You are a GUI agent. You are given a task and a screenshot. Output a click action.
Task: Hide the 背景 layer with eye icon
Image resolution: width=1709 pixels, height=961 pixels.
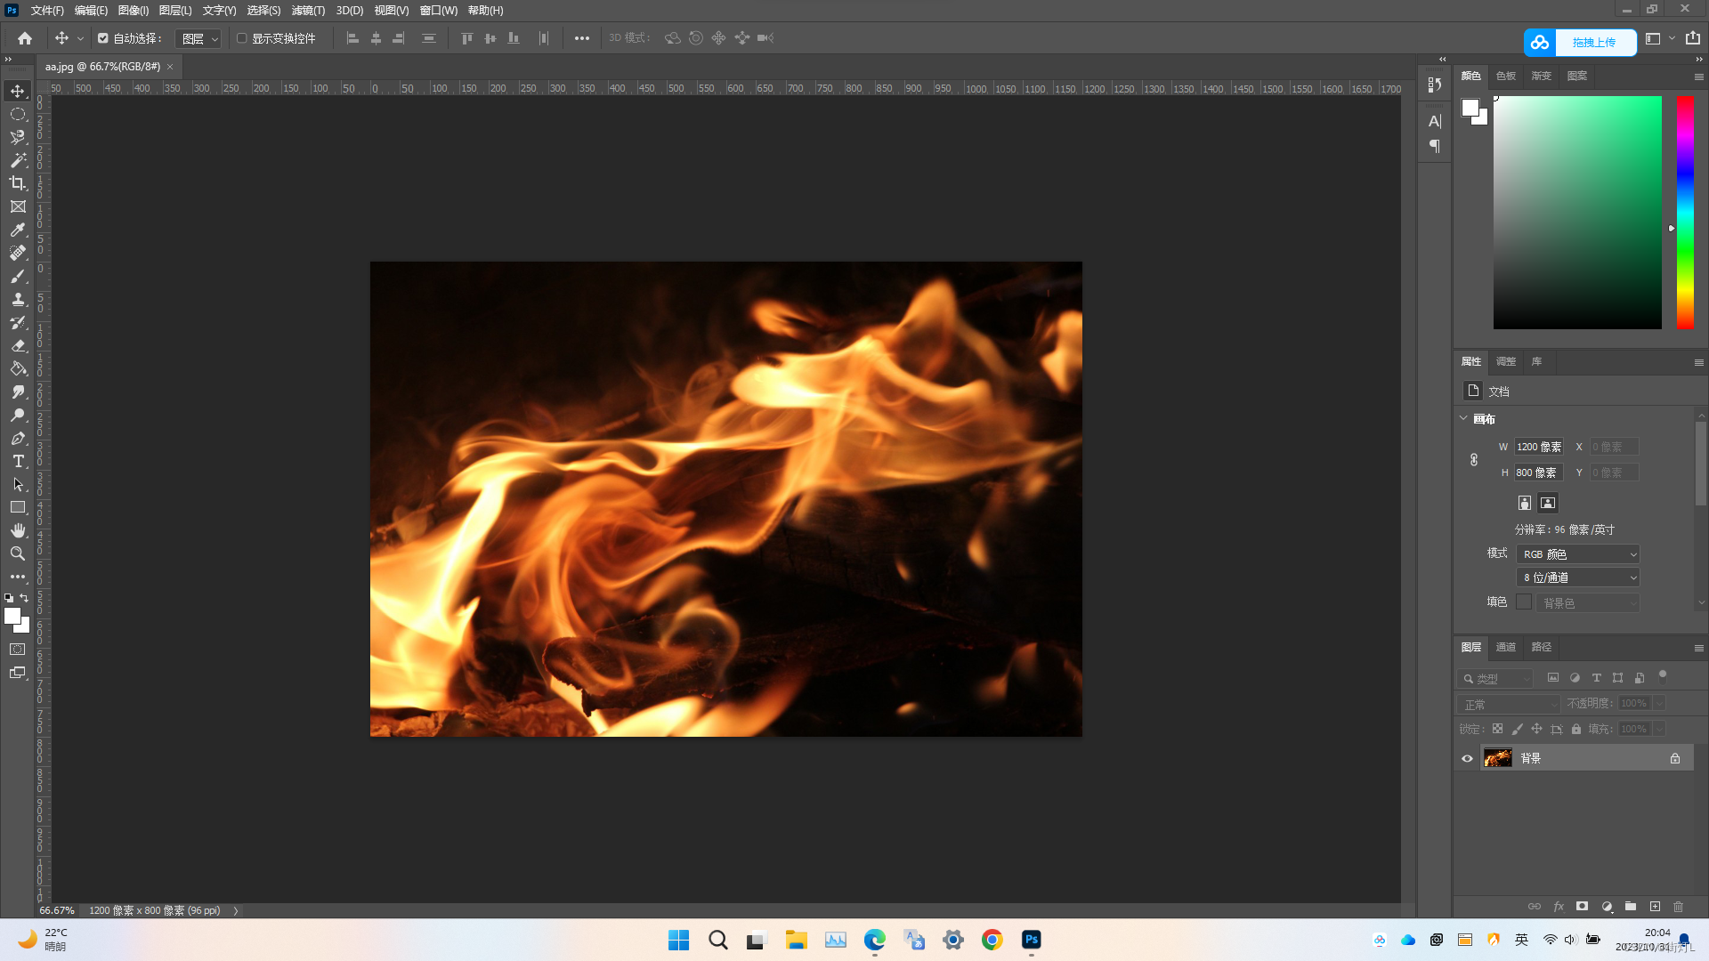pos(1467,758)
